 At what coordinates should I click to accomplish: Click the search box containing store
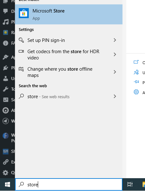coord(69,184)
